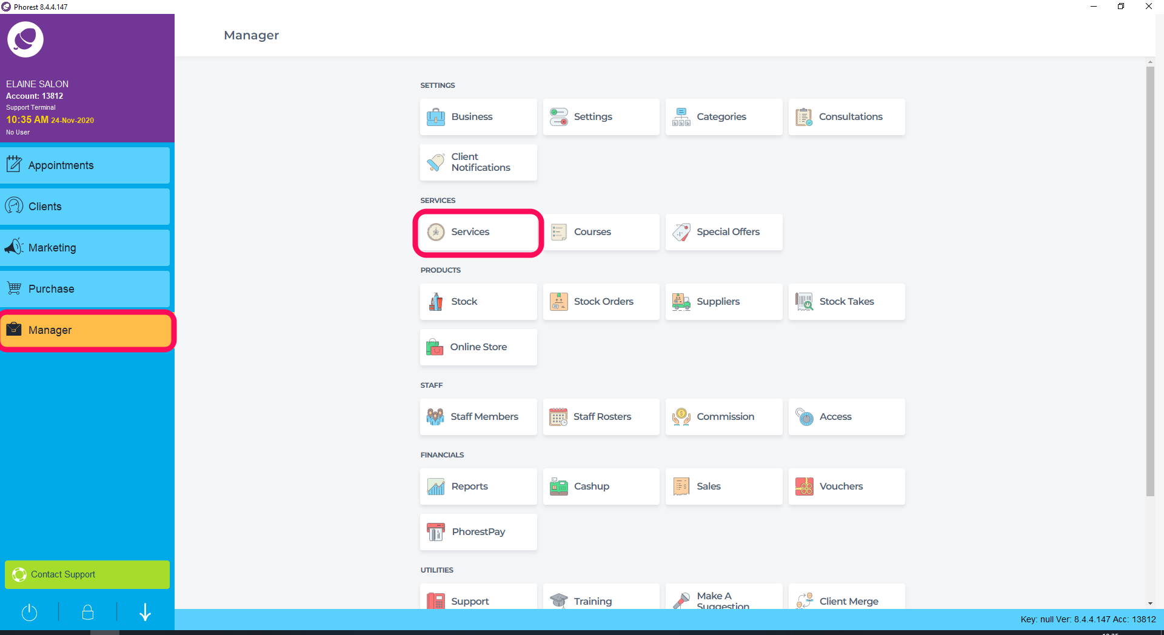This screenshot has width=1164, height=635.
Task: Click the down arrow icon in sidebar footer
Action: click(145, 613)
